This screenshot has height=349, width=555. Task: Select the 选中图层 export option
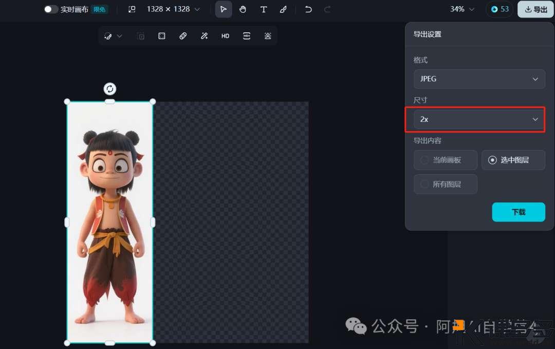click(x=513, y=160)
